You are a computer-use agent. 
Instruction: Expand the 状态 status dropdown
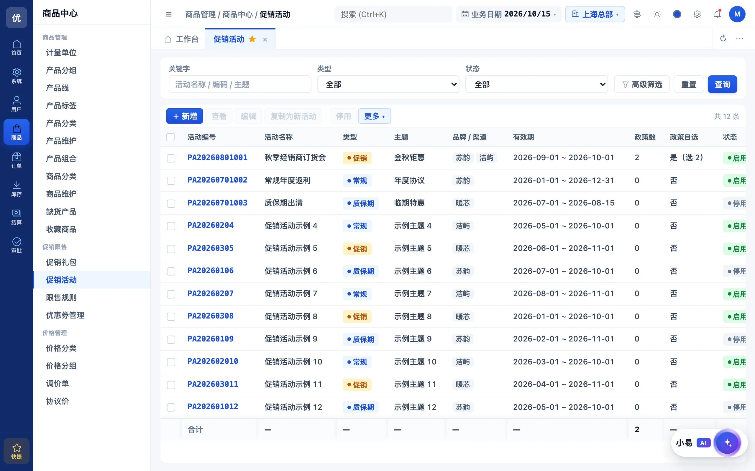(x=537, y=84)
